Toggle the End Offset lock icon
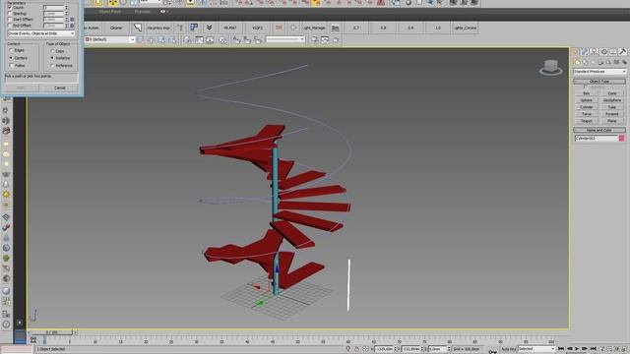Screen dimensions: 630x354 (72, 26)
